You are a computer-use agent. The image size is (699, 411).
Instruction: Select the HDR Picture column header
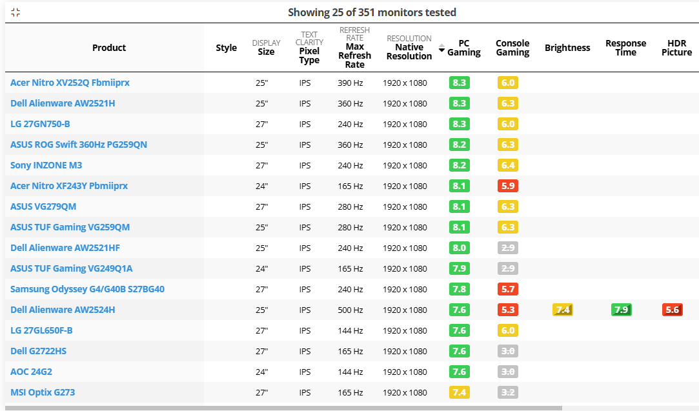[x=676, y=48]
